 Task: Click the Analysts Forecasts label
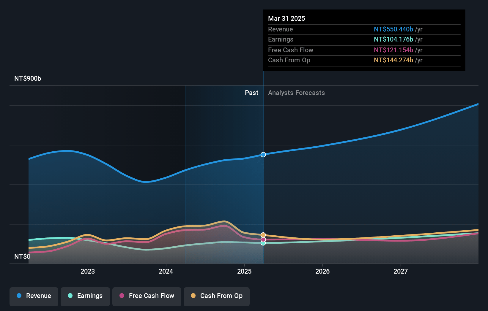[296, 93]
